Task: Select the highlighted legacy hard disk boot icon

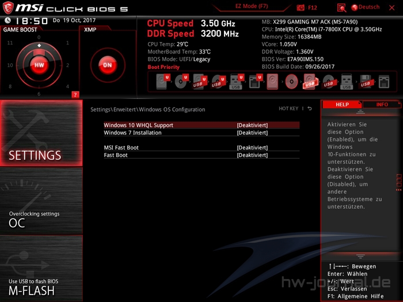Action: tap(272, 82)
